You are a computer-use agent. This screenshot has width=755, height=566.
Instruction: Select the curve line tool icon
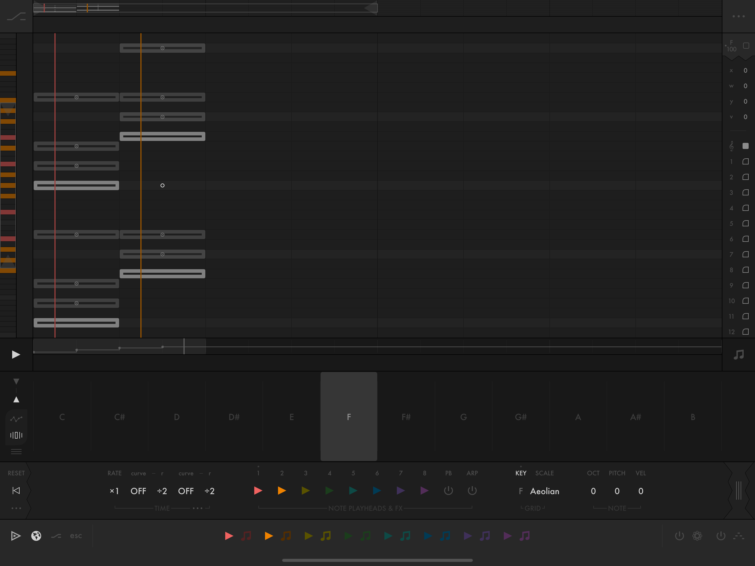point(16,419)
